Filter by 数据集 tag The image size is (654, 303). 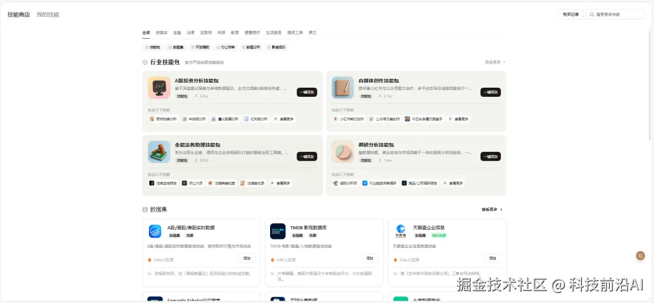176,48
